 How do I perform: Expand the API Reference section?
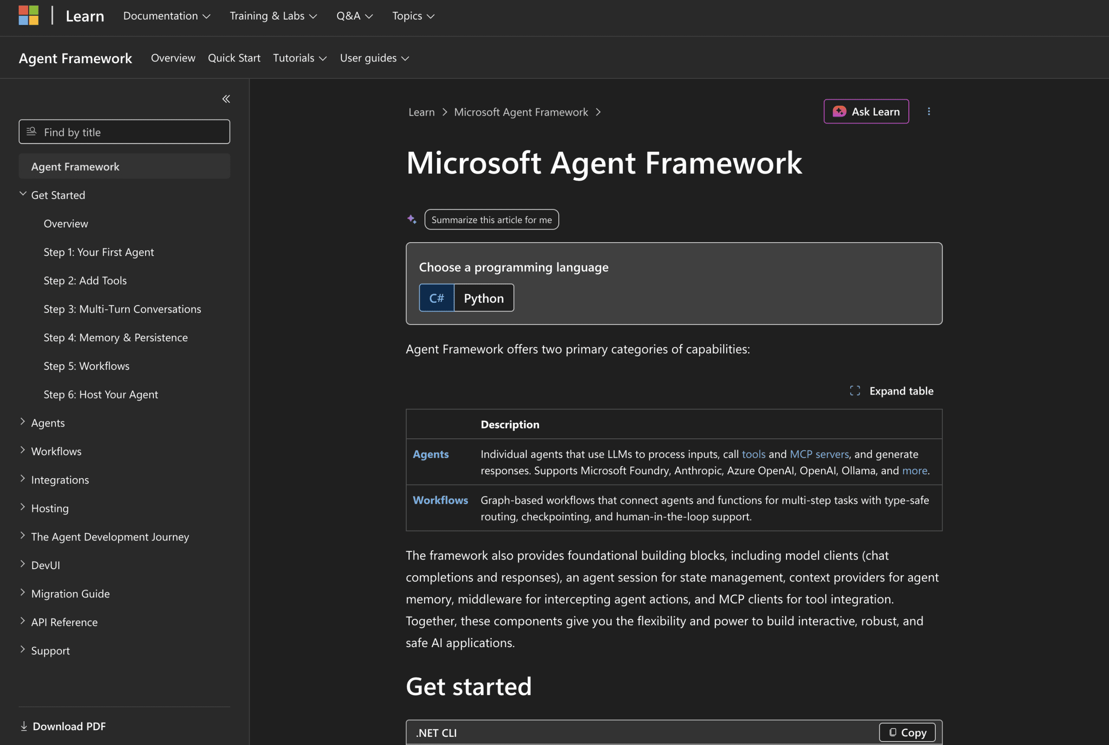point(23,622)
